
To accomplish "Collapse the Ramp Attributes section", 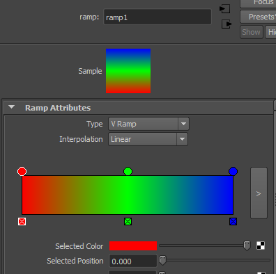I will tap(11, 107).
